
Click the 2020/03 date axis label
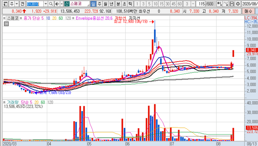[10, 144]
